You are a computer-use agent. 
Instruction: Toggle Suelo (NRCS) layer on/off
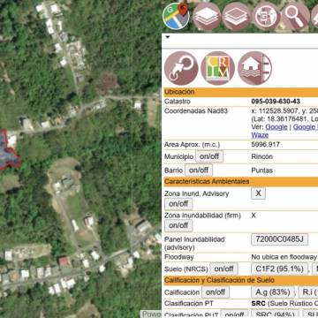(x=223, y=269)
